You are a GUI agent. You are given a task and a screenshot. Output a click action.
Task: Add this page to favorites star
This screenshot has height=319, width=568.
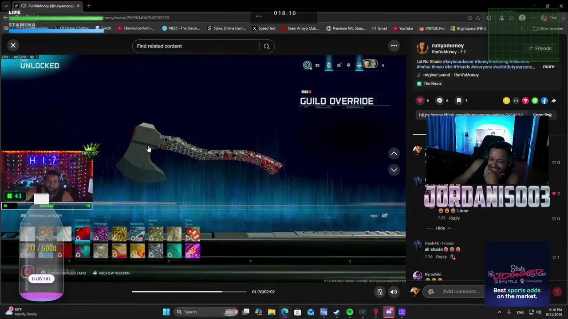coord(478,18)
